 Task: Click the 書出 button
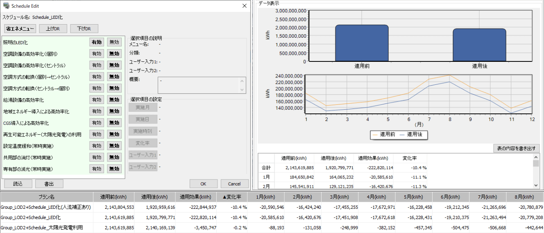tap(49, 184)
